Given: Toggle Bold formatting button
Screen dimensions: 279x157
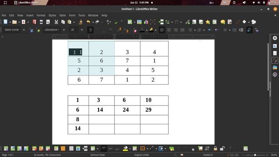Looking at the screenshot, I should [x=90, y=30].
